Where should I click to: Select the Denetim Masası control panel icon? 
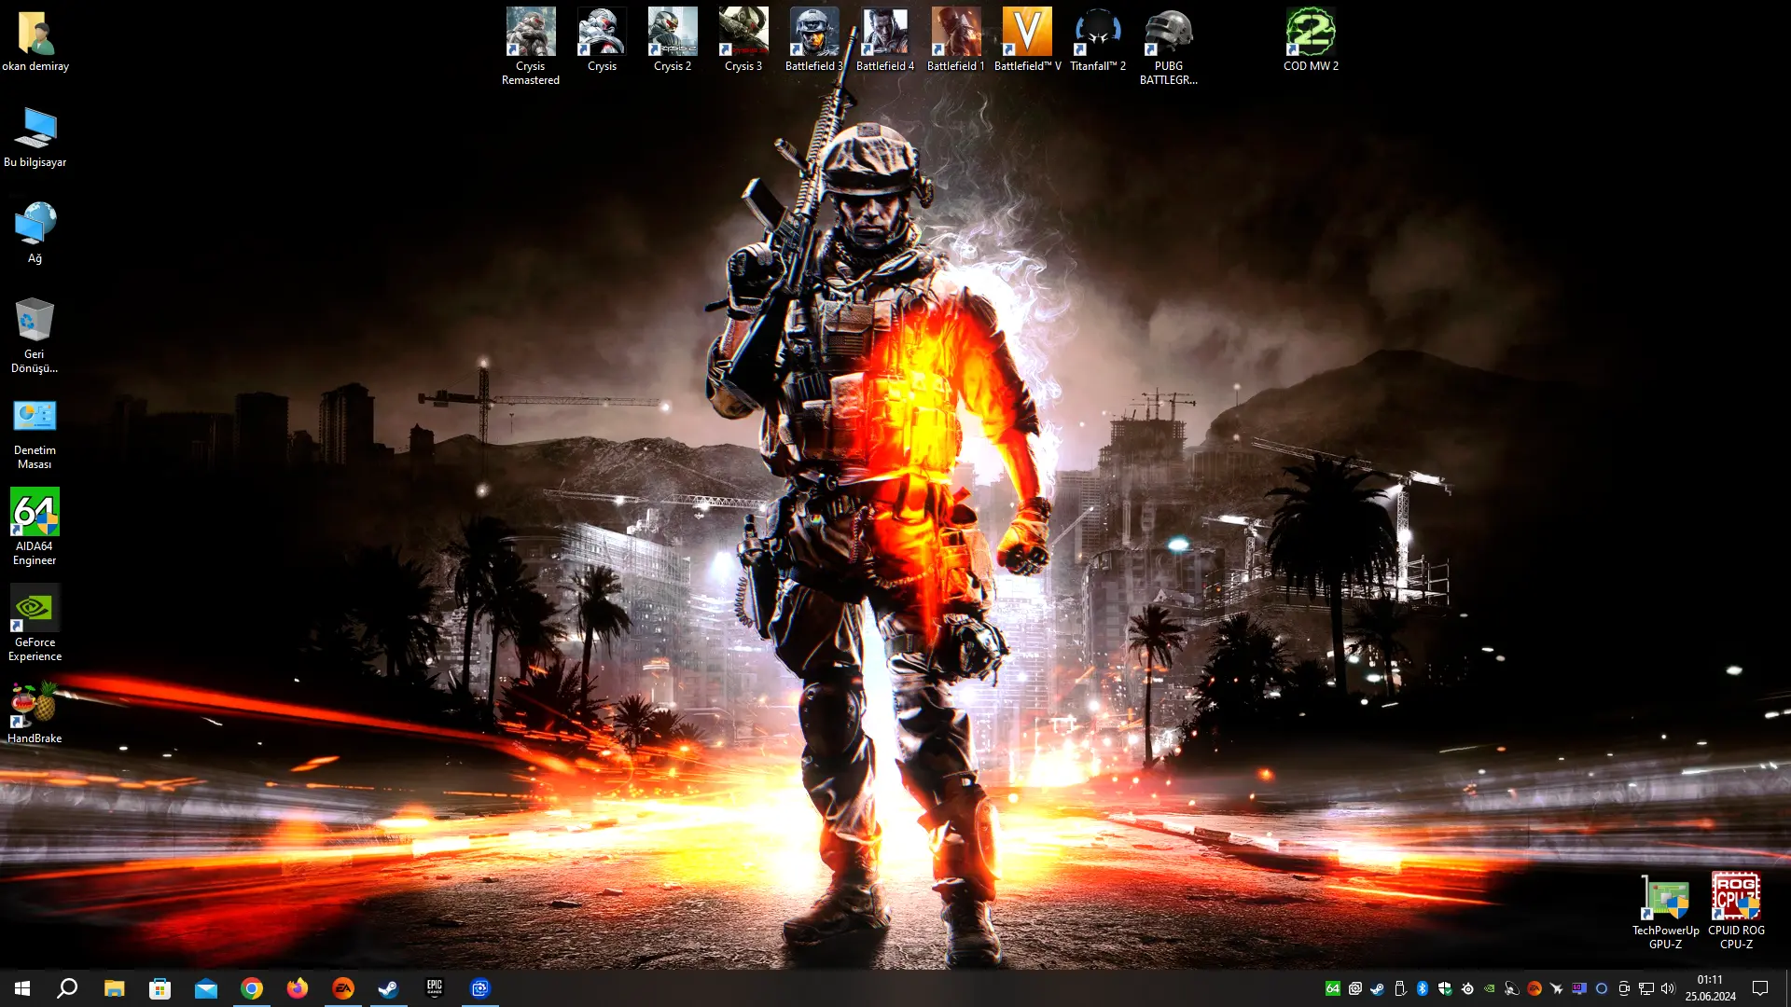pyautogui.click(x=35, y=434)
